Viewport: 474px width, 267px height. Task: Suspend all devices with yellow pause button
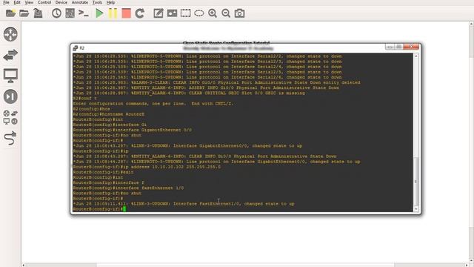(x=113, y=13)
